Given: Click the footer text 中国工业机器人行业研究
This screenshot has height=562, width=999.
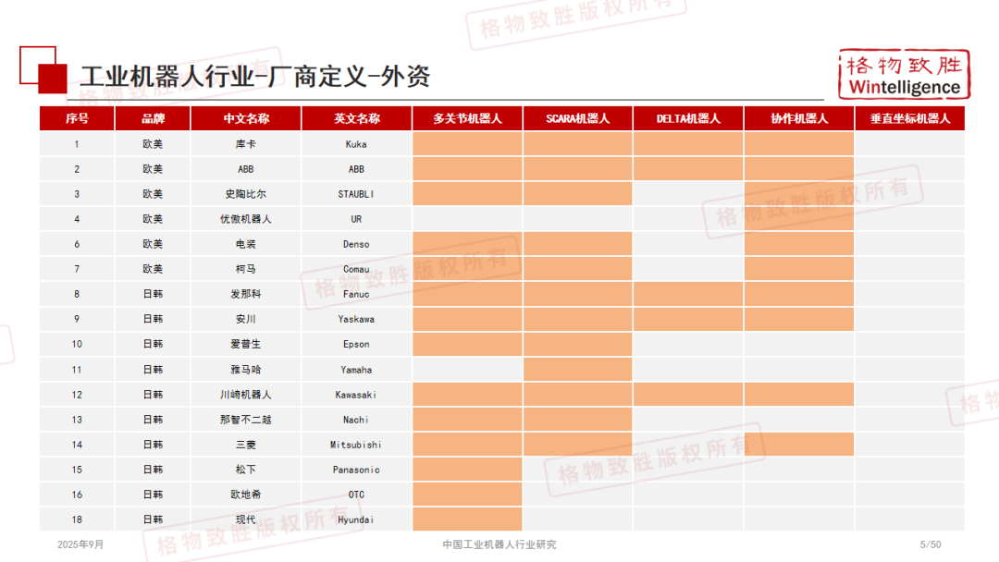Looking at the screenshot, I should (499, 544).
